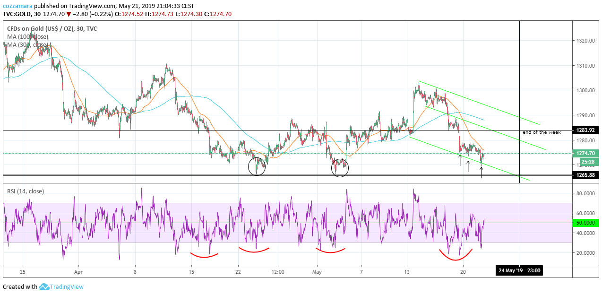Viewport: 602px width, 295px height.
Task: Click the '13' date tick on the time axis
Action: (407, 272)
